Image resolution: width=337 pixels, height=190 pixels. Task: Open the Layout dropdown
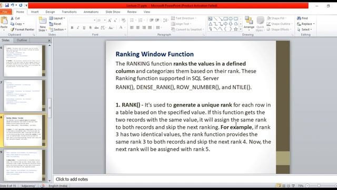[x=57, y=18]
